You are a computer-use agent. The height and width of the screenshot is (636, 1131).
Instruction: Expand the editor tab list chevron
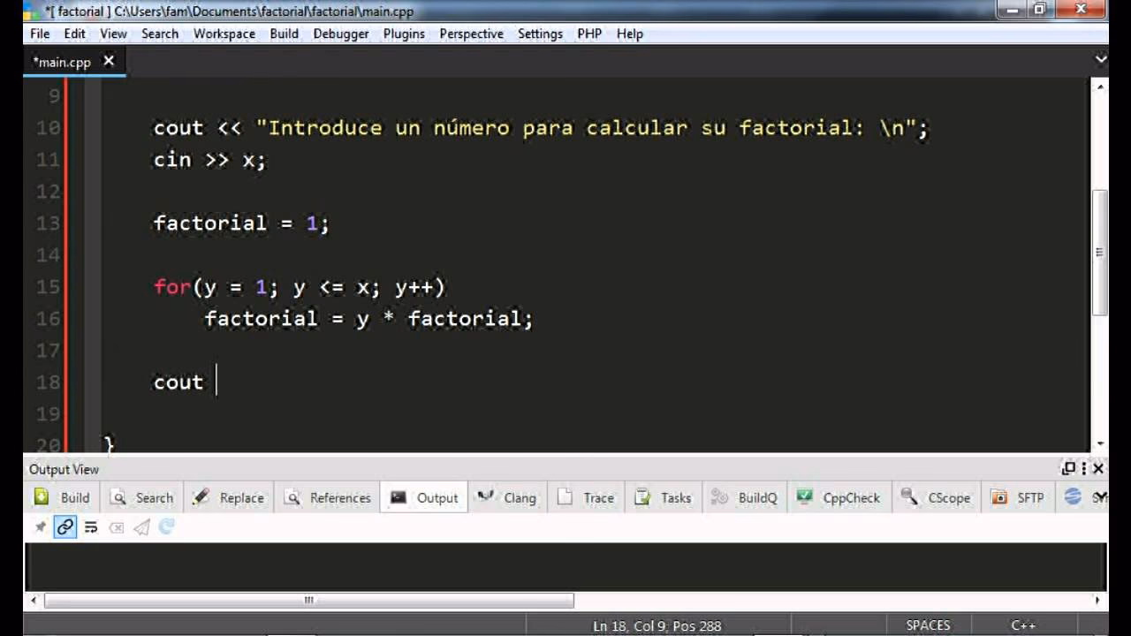1100,60
